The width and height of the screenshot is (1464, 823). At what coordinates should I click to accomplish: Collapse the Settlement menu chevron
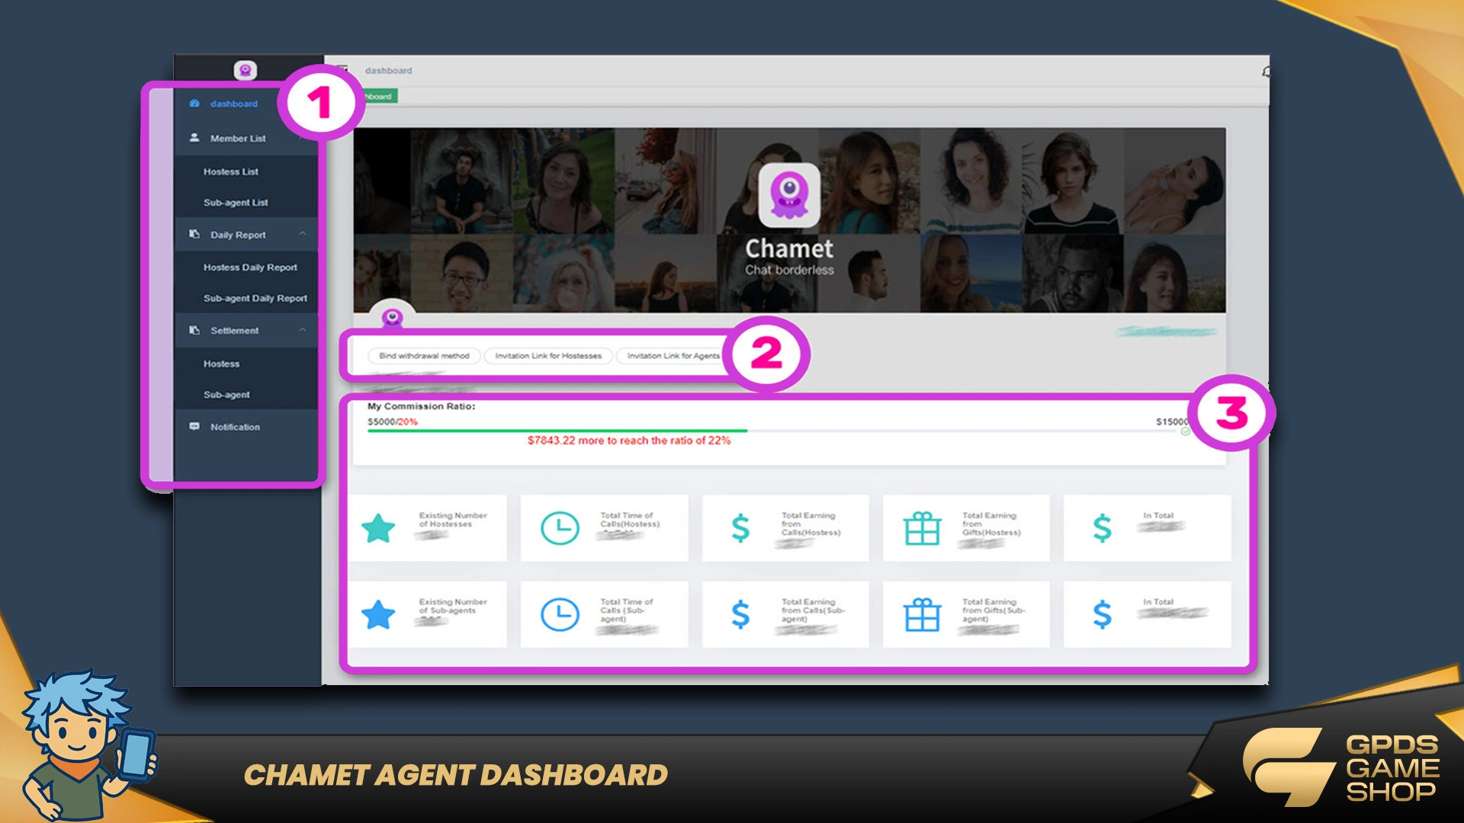(303, 330)
